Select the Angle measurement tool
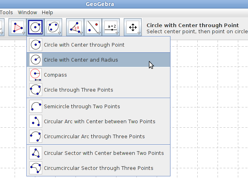 point(75,27)
